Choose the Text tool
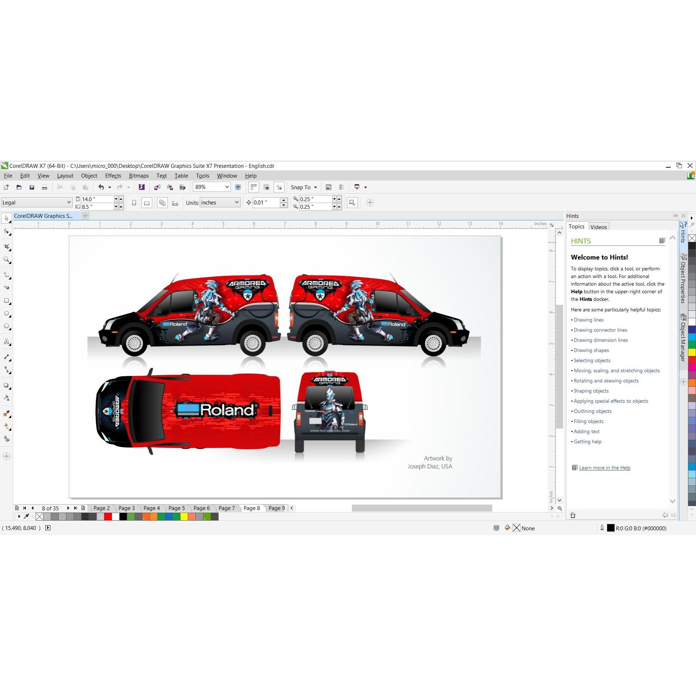Image resolution: width=696 pixels, height=696 pixels. pyautogui.click(x=7, y=342)
